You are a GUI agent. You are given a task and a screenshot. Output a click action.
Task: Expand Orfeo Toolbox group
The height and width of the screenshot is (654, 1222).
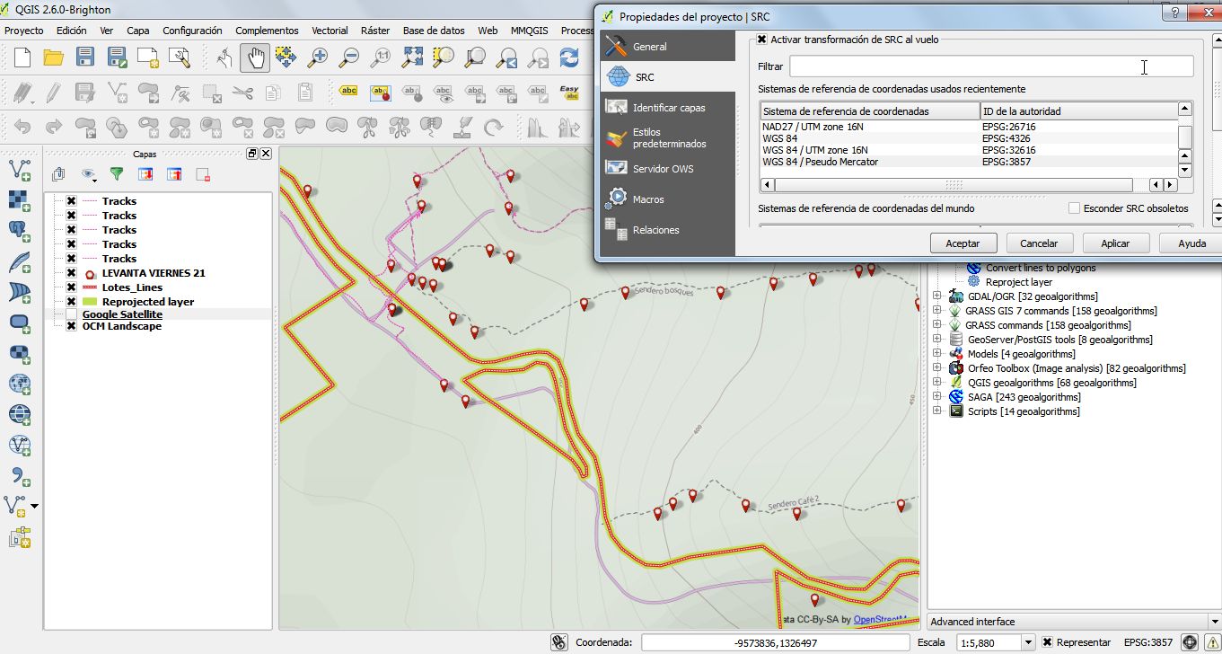936,368
